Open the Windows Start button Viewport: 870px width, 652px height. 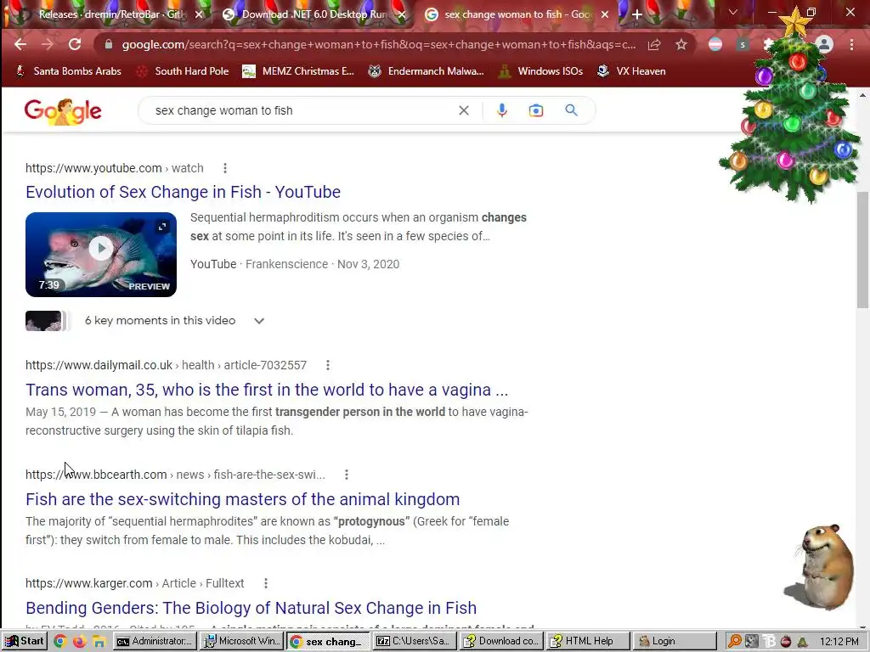point(25,642)
